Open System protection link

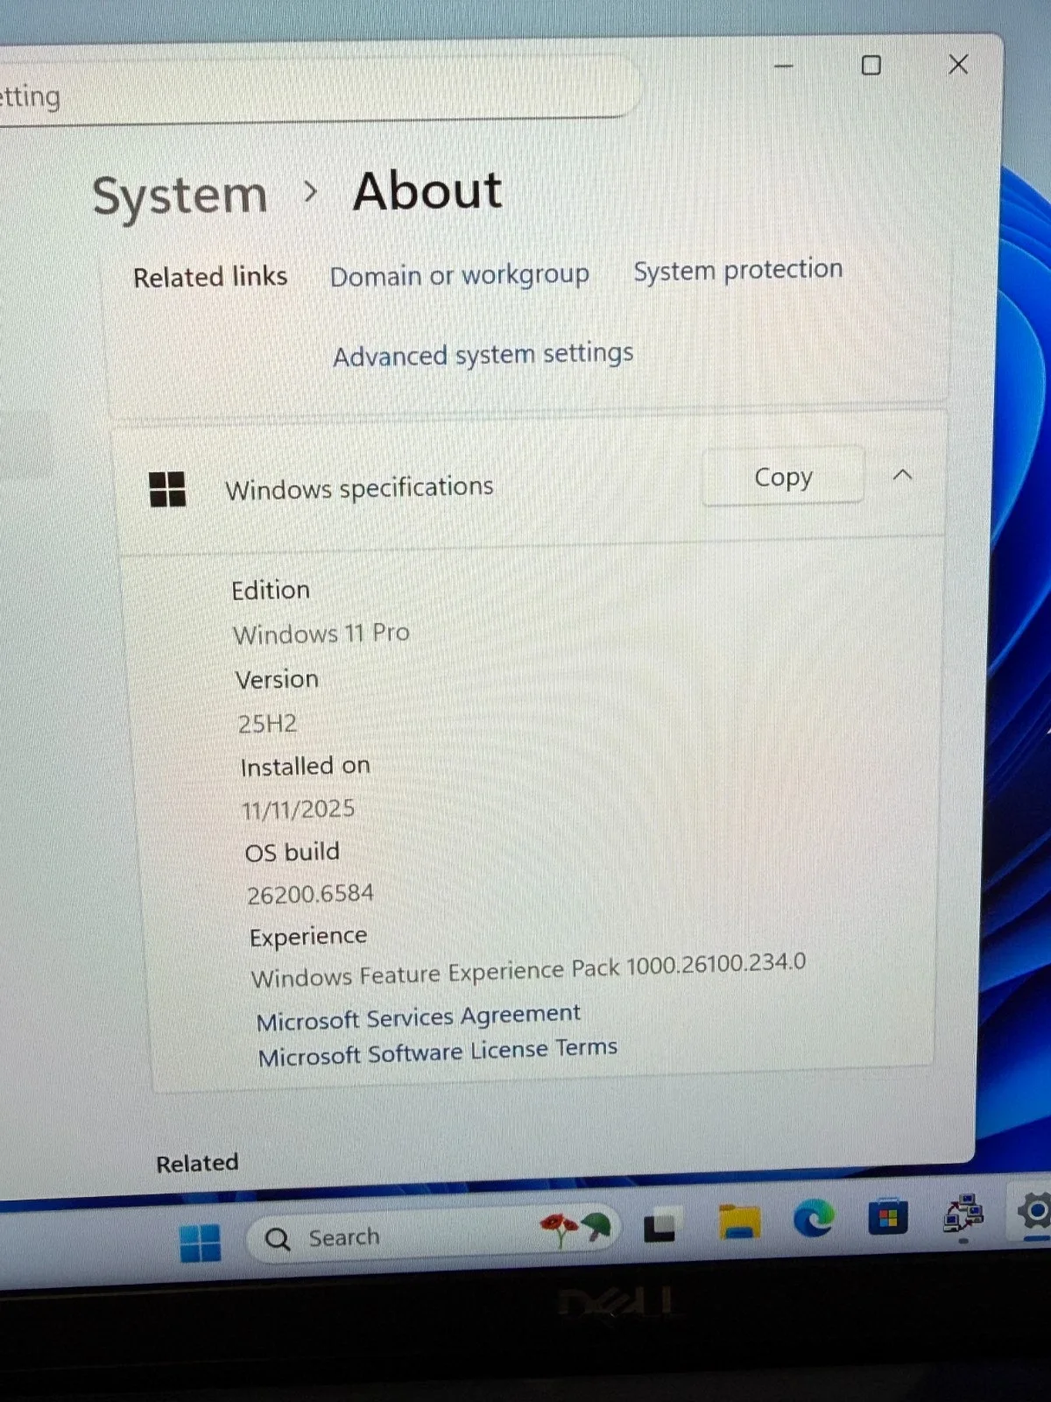coord(737,270)
